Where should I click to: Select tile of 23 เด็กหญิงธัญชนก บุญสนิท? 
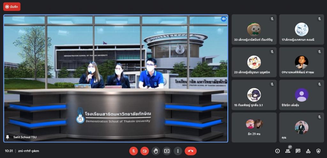[x=254, y=62]
